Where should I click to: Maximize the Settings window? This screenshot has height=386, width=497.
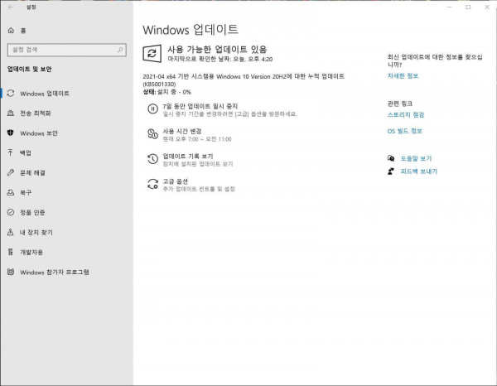pyautogui.click(x=468, y=7)
